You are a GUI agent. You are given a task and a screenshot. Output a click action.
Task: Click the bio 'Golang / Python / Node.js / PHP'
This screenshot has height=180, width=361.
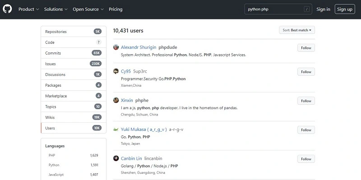tap(149, 166)
